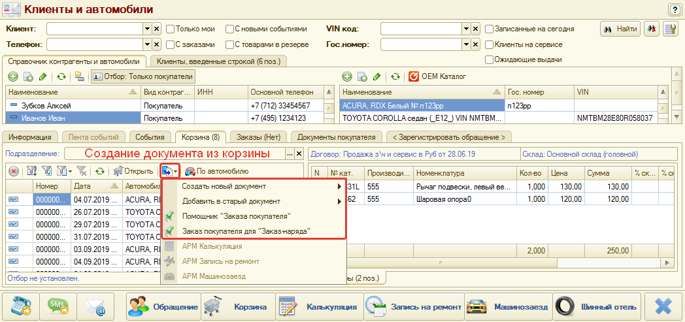685x322 pixels.
Task: Open Обращение at bottom bar
Action: [x=163, y=306]
